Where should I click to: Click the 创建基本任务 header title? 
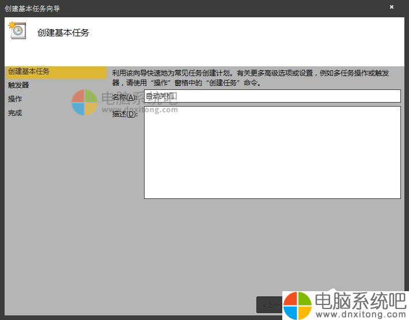pyautogui.click(x=63, y=33)
